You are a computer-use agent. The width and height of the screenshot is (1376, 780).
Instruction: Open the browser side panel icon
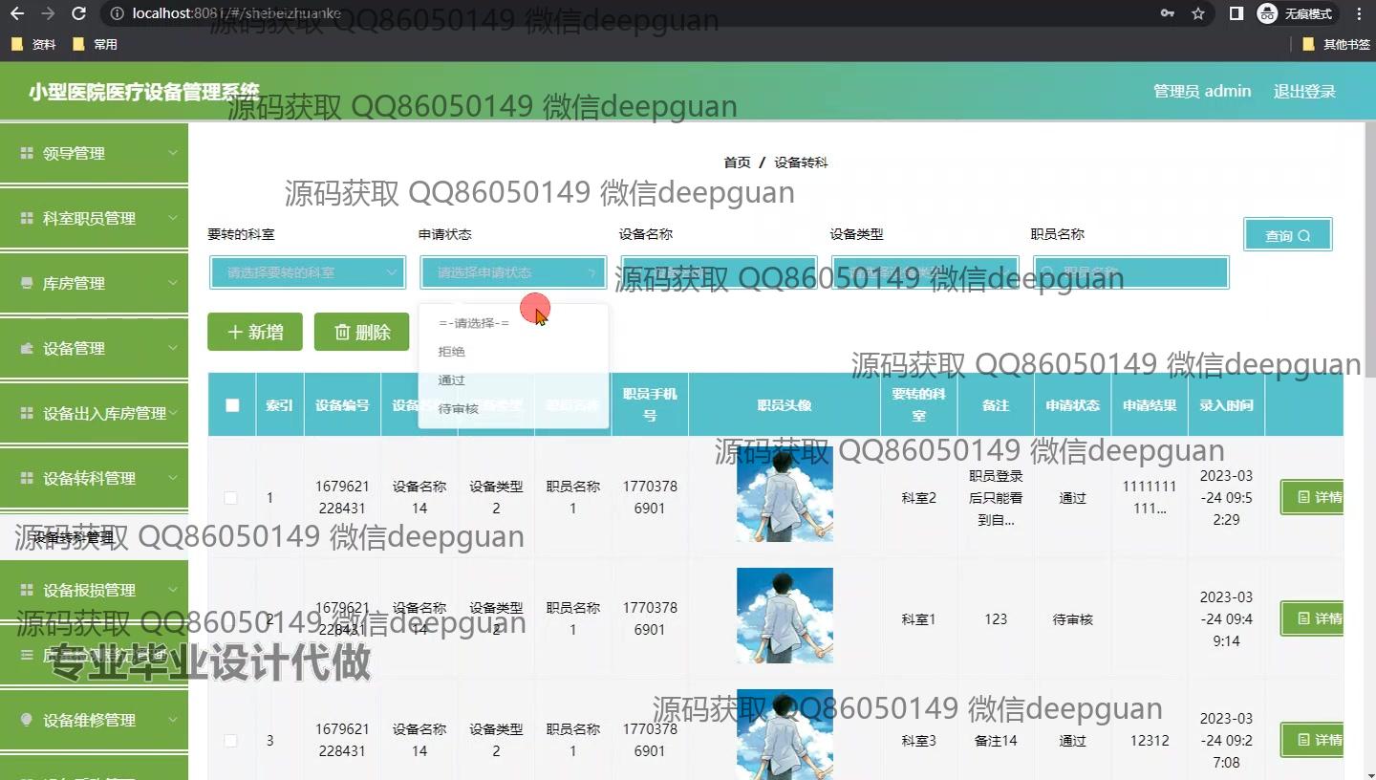click(1236, 13)
